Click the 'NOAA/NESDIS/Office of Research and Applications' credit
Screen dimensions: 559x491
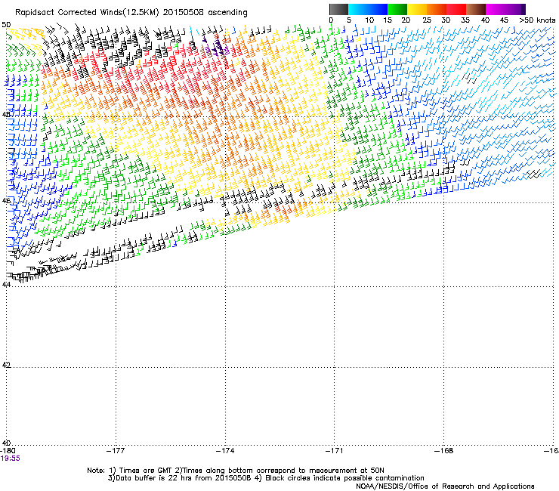[445, 486]
